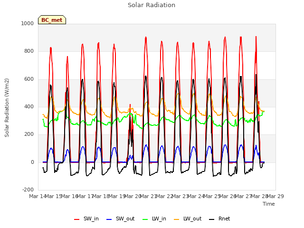Click the 600 y-axis tick label
The width and height of the screenshot is (304, 228).
[x=29, y=79]
